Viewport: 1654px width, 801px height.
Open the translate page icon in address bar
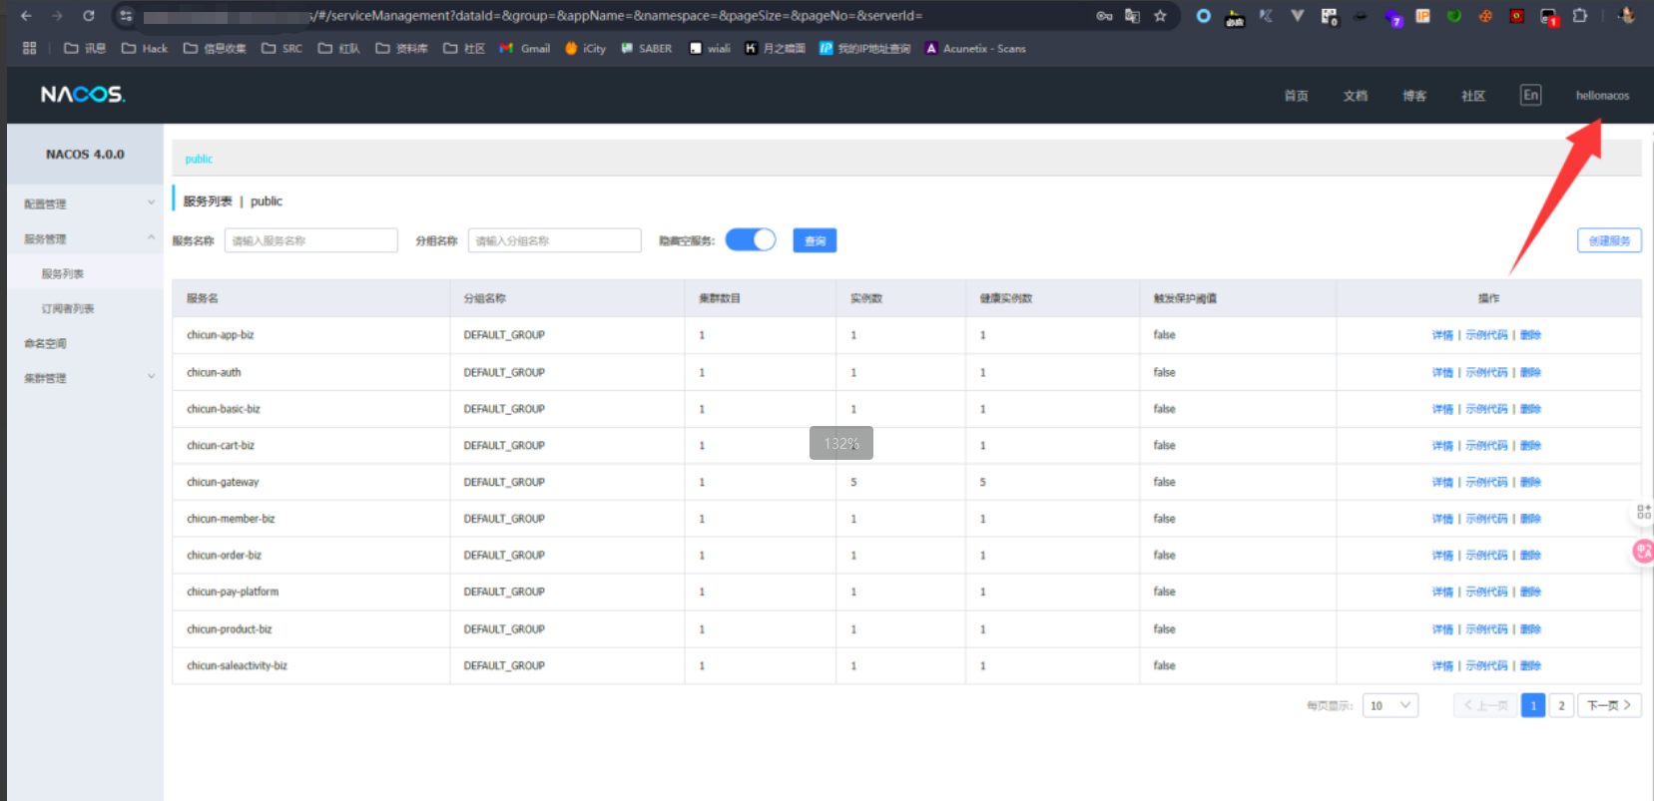[x=1132, y=16]
